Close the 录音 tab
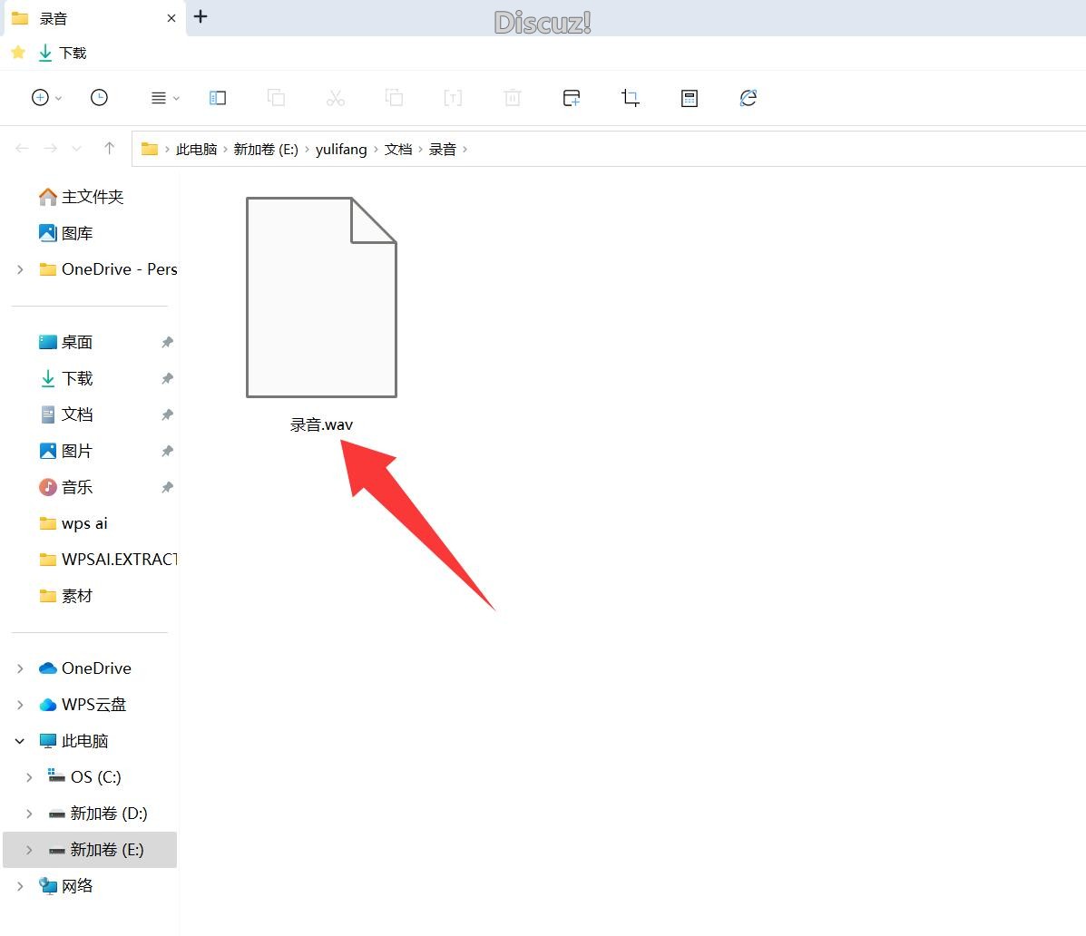The image size is (1086, 936). (171, 18)
